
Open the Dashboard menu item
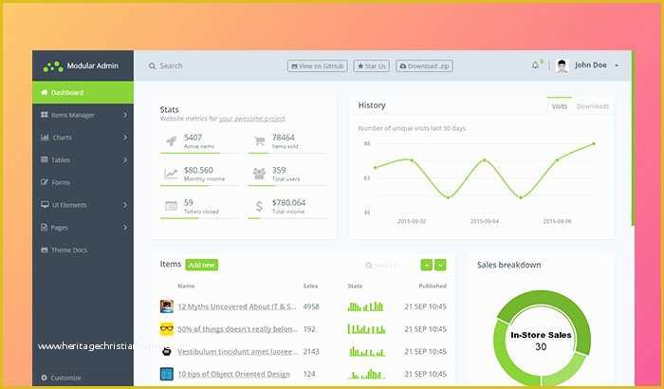point(83,92)
